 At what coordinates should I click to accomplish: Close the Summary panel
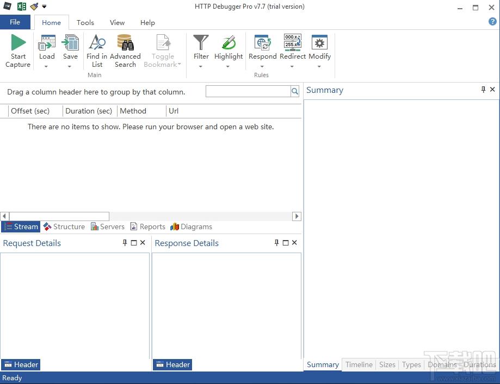pos(492,90)
